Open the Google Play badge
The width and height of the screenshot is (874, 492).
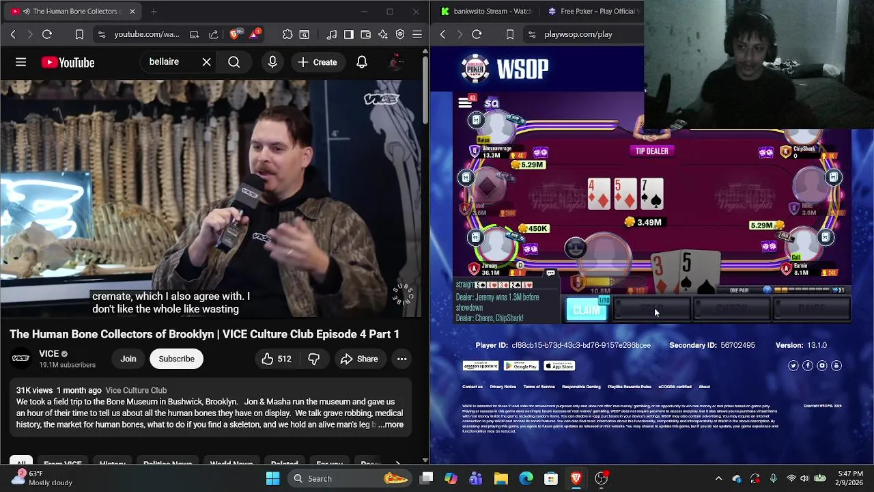[521, 366]
